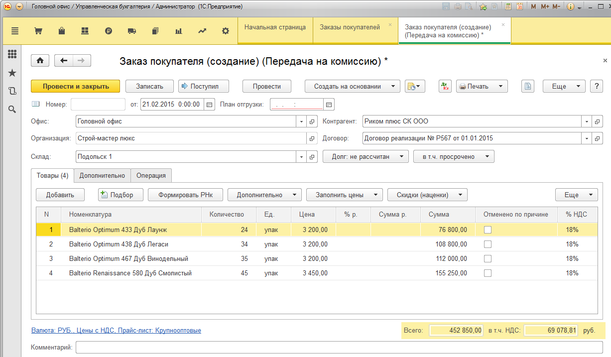Open the delivery truck section
The width and height of the screenshot is (611, 357).
(132, 31)
